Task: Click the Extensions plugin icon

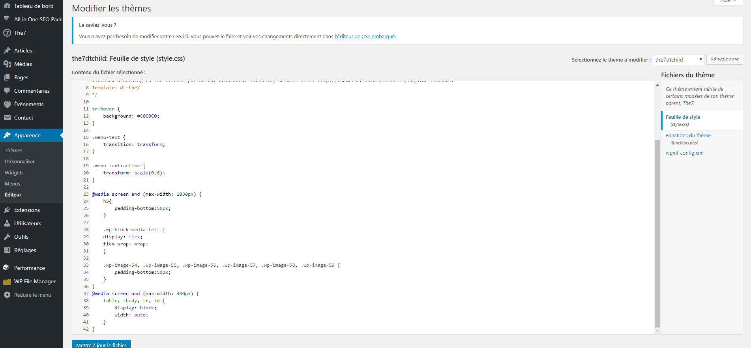Action: point(7,210)
